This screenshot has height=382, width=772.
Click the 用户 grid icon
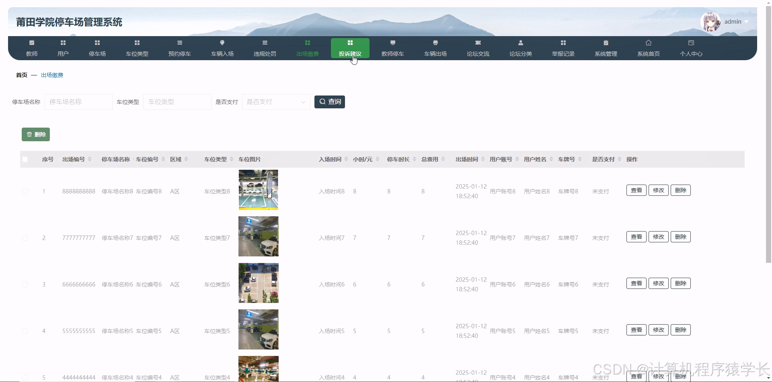(63, 43)
